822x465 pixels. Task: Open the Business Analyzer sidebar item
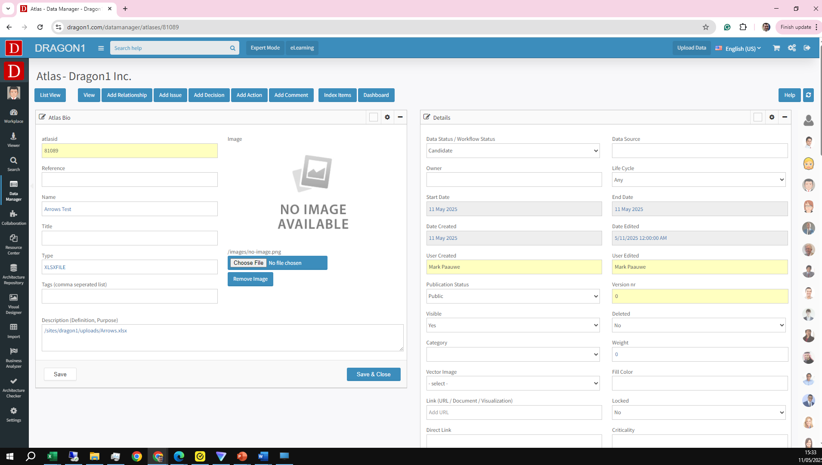[14, 358]
